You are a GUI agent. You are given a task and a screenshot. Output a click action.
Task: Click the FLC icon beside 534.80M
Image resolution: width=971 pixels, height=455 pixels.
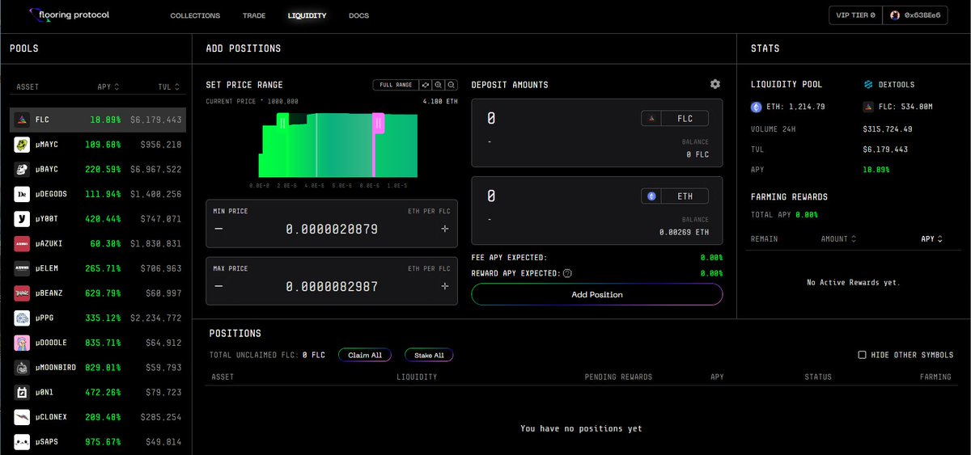tap(869, 107)
